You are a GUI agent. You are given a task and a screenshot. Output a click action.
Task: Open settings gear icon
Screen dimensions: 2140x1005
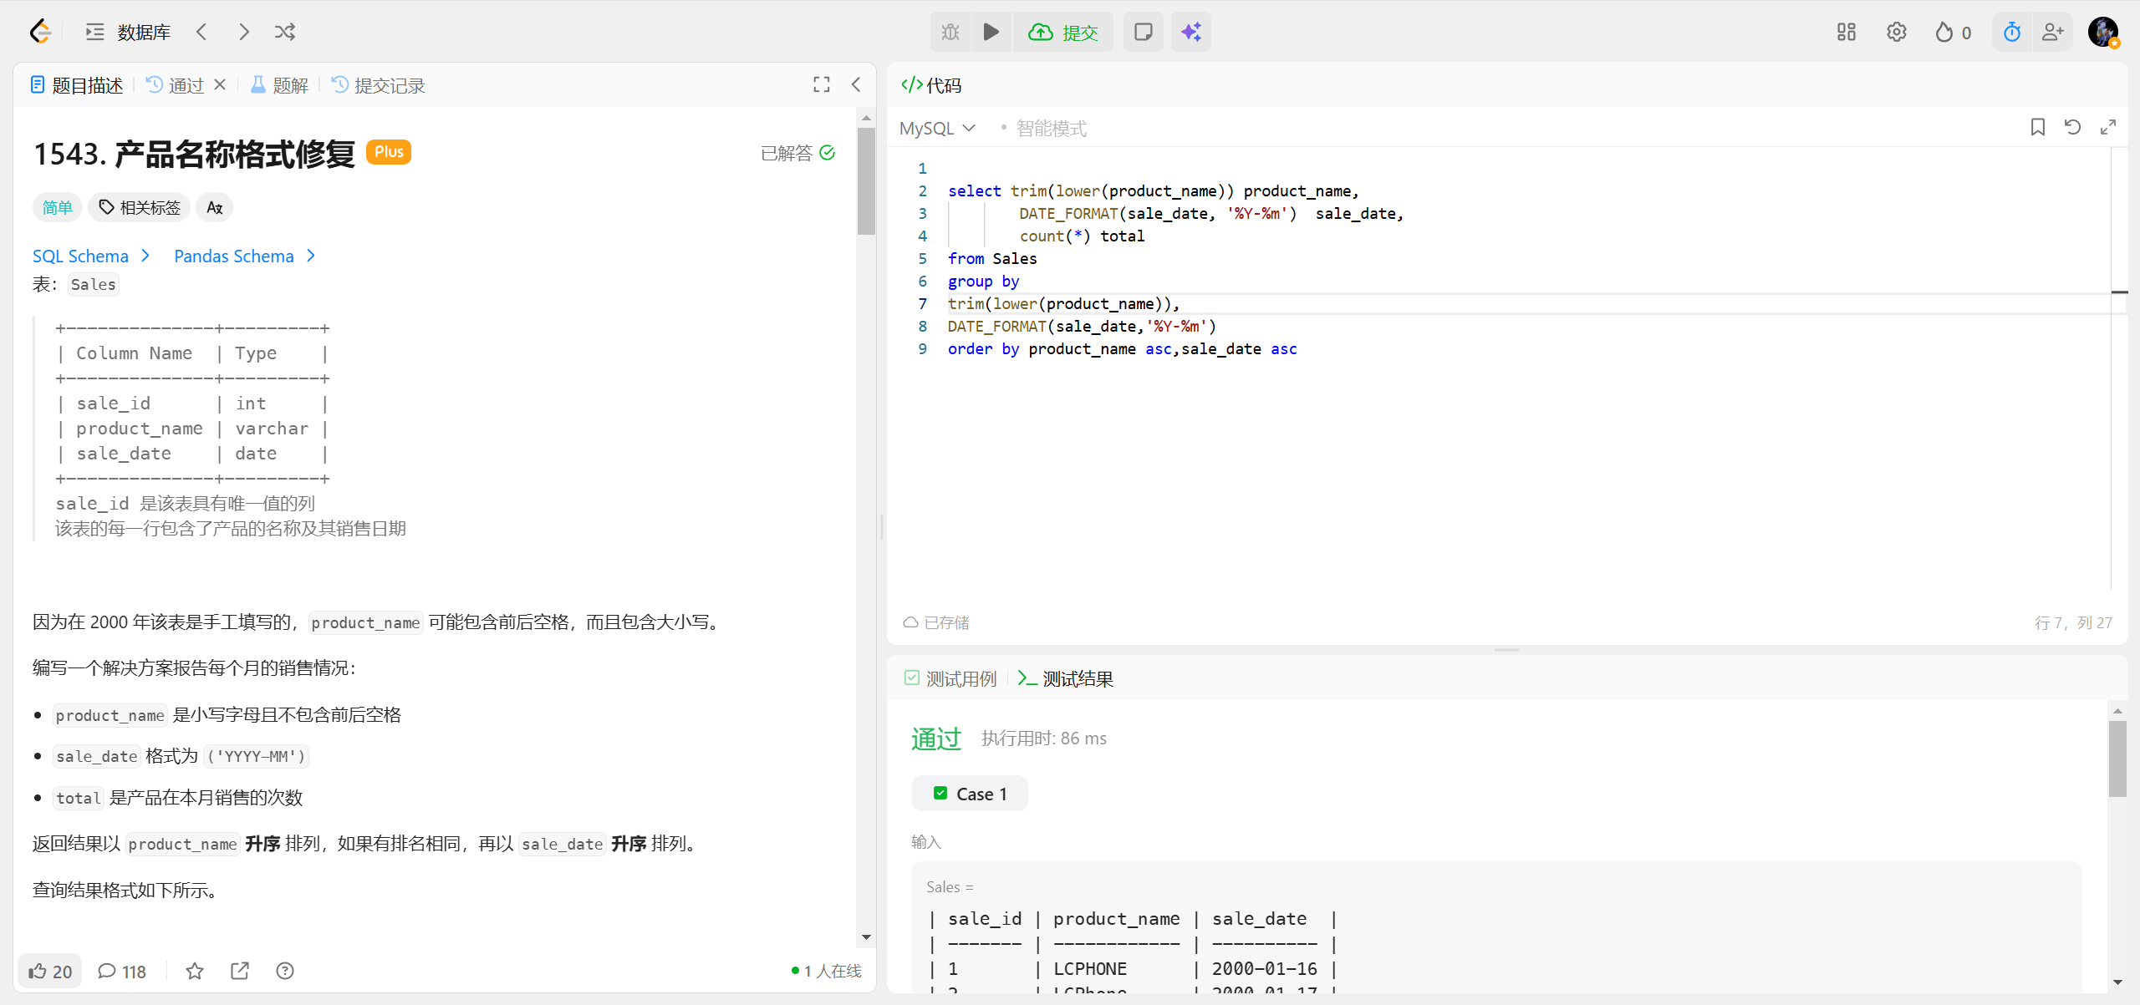tap(1896, 32)
